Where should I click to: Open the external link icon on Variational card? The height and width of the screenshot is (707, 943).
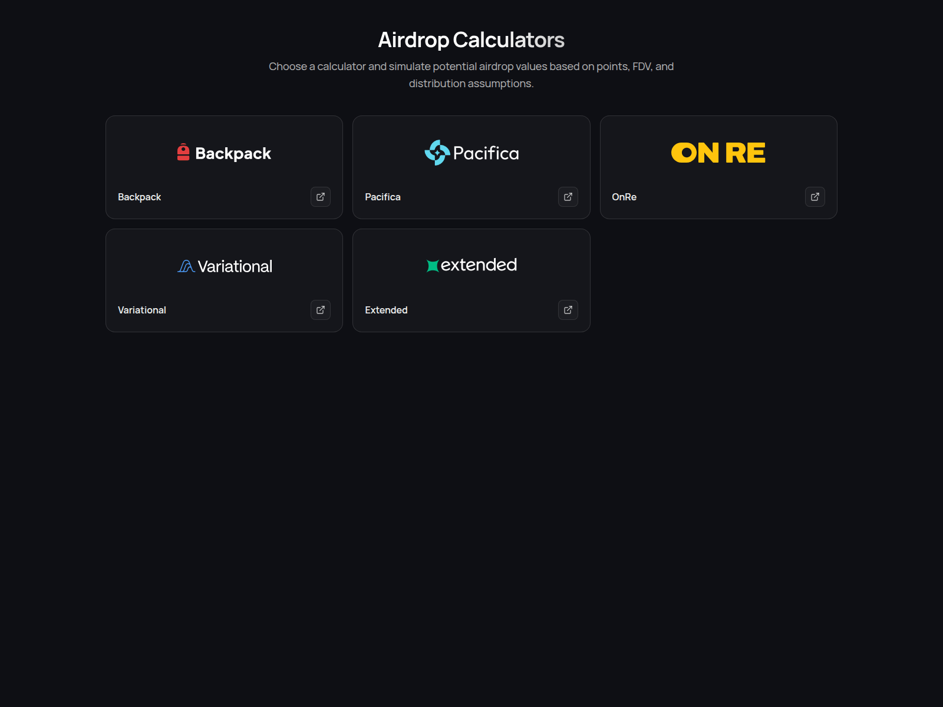(321, 310)
